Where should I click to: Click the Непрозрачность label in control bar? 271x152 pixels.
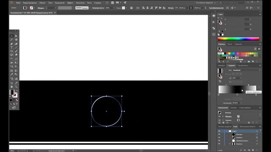click(98, 8)
